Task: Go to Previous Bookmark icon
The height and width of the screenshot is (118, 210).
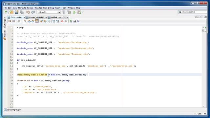Action: coord(41,21)
